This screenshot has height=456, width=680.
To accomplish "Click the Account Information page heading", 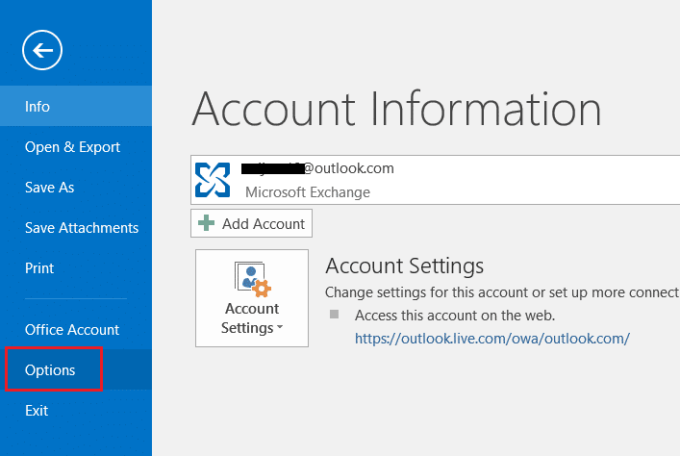I will point(396,109).
